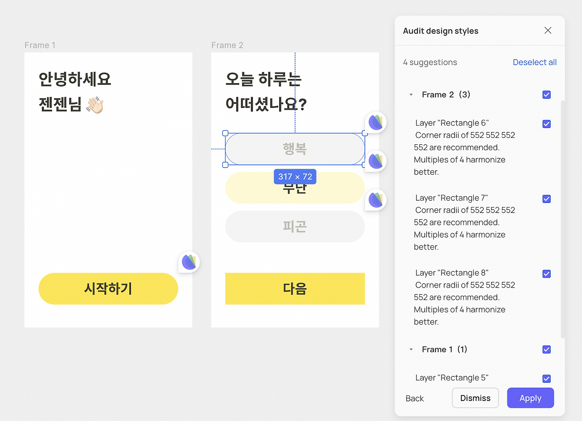Click Deselect all suggestions
This screenshot has height=421, width=582.
point(535,62)
